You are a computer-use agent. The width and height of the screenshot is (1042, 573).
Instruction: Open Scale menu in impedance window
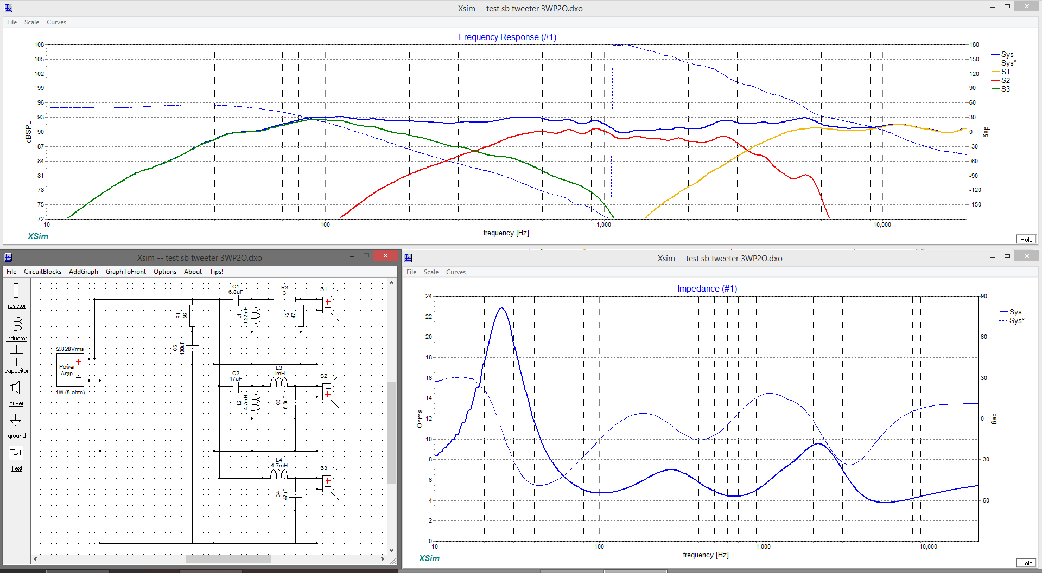point(431,272)
